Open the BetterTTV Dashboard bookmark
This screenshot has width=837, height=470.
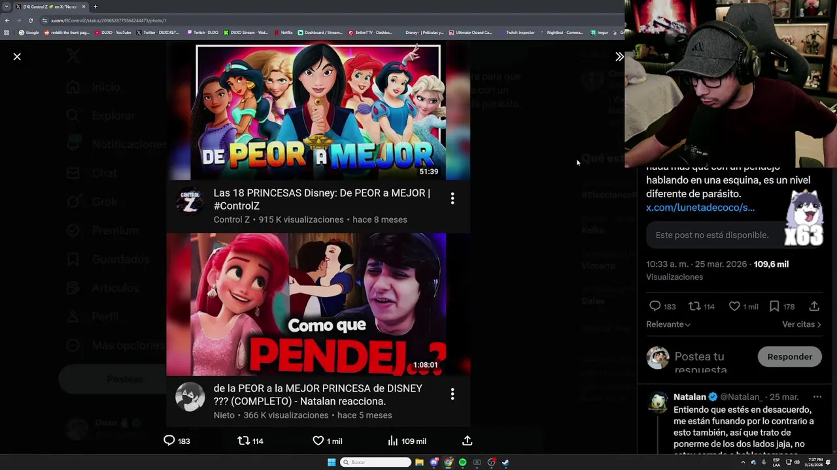click(x=370, y=33)
